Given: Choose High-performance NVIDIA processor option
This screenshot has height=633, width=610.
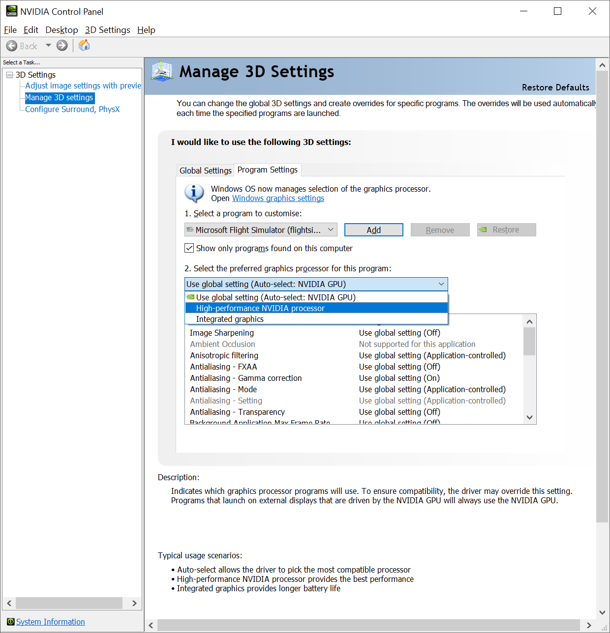Looking at the screenshot, I should 316,308.
